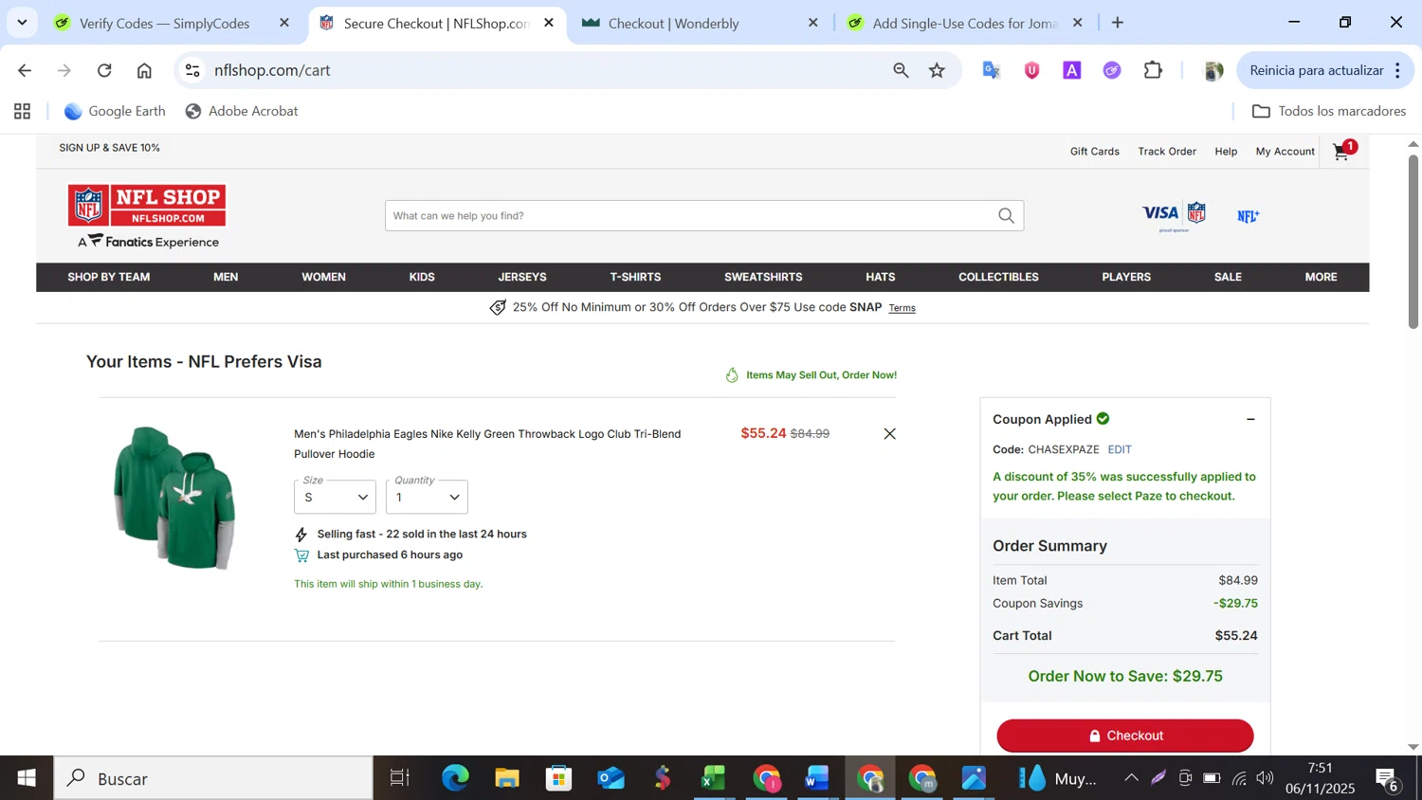Launch Microsoft Edge from taskbar

[x=455, y=778]
